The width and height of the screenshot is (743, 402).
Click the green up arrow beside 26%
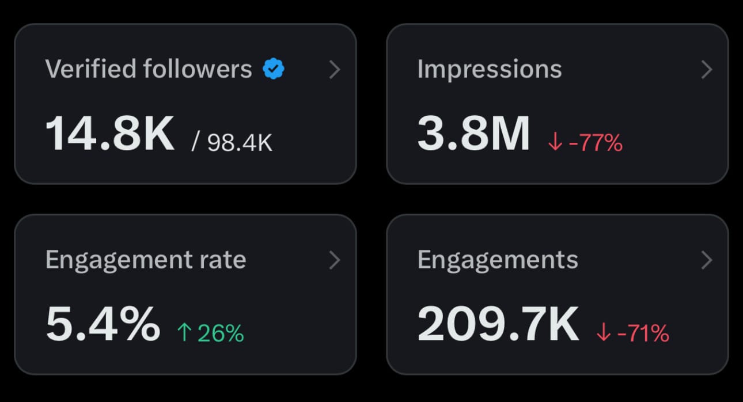pos(184,332)
